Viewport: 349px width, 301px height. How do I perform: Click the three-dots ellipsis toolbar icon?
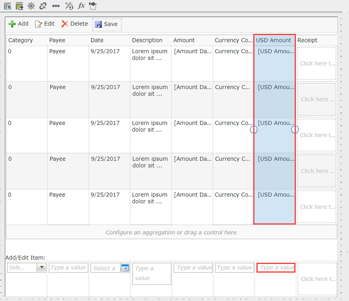coord(56,6)
